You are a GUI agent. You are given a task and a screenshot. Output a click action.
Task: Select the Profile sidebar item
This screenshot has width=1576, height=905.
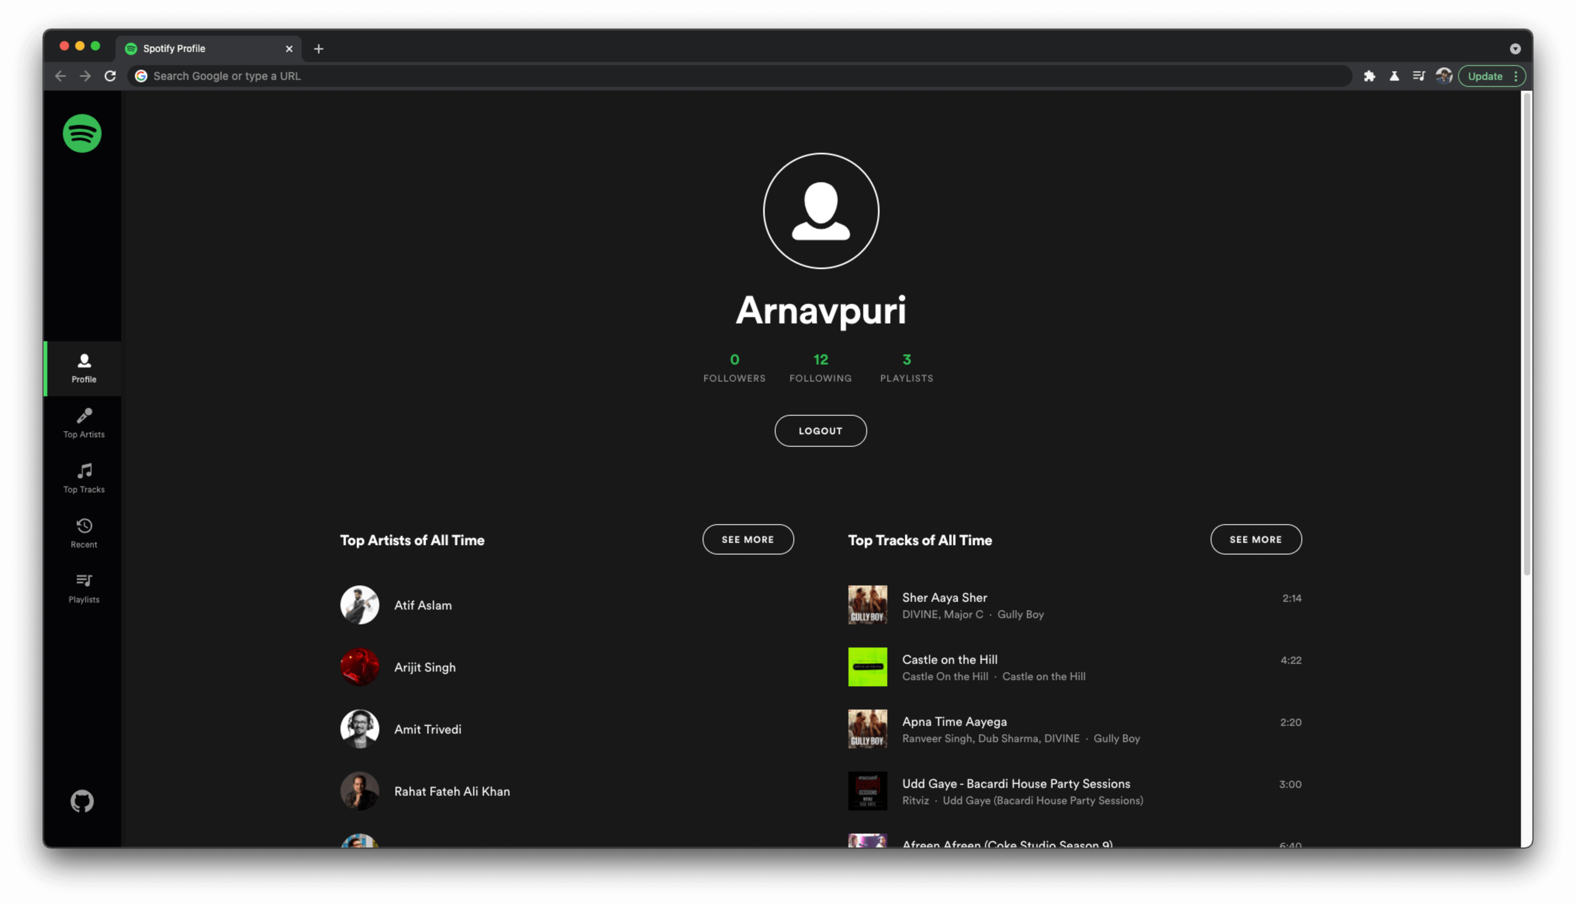[84, 368]
